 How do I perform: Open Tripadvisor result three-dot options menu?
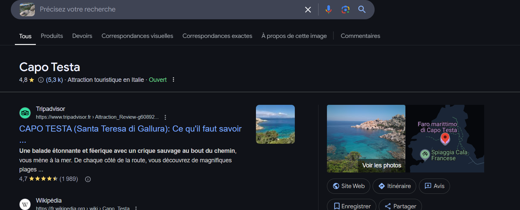coord(165,117)
